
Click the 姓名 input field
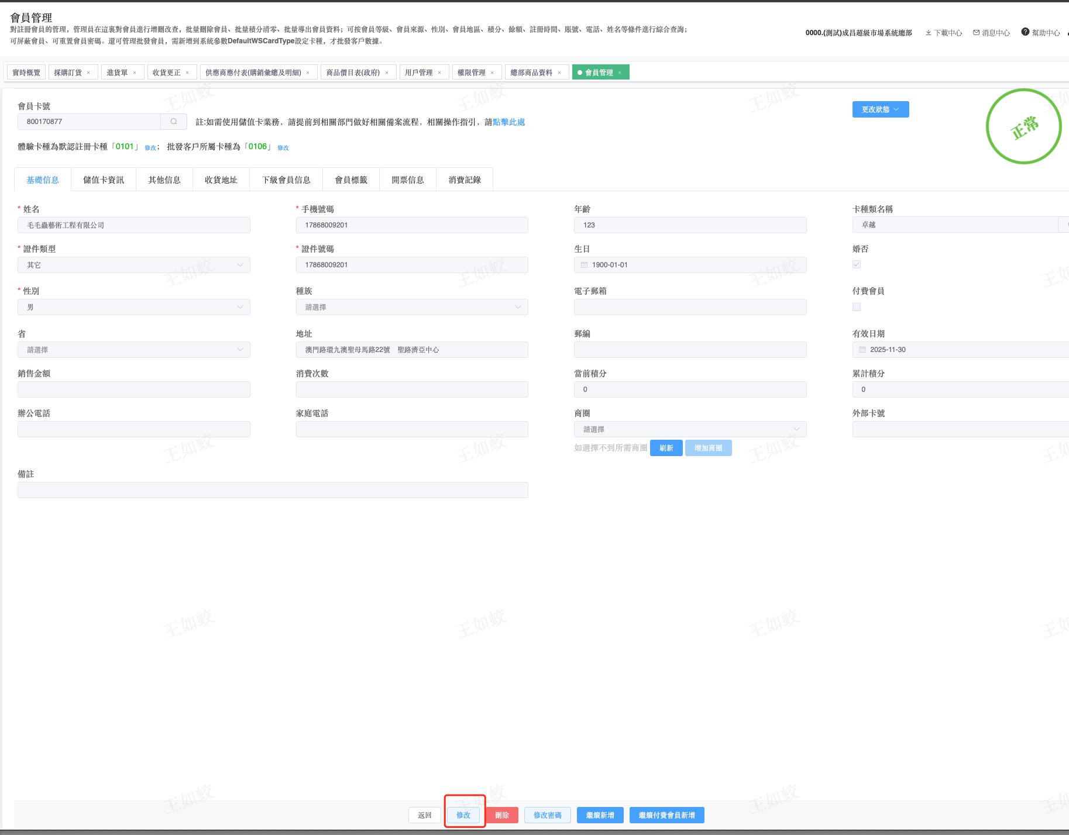click(134, 225)
